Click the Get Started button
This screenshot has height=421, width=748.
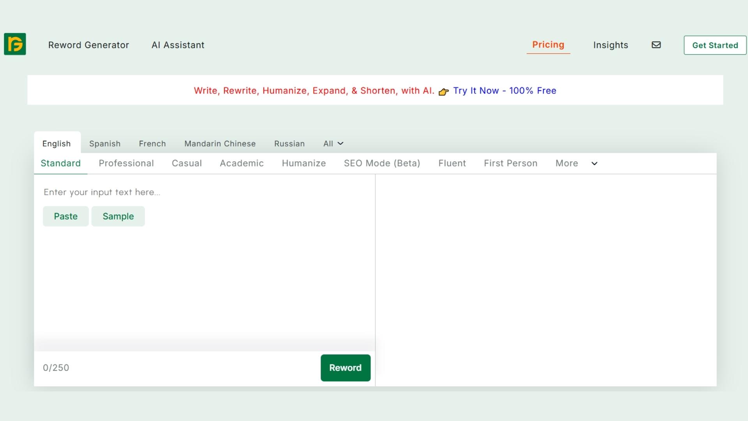coord(715,45)
